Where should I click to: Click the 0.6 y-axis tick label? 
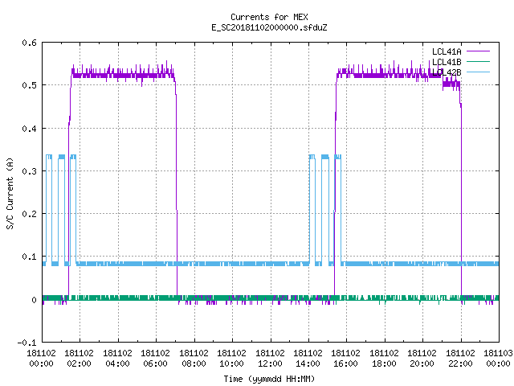29,43
